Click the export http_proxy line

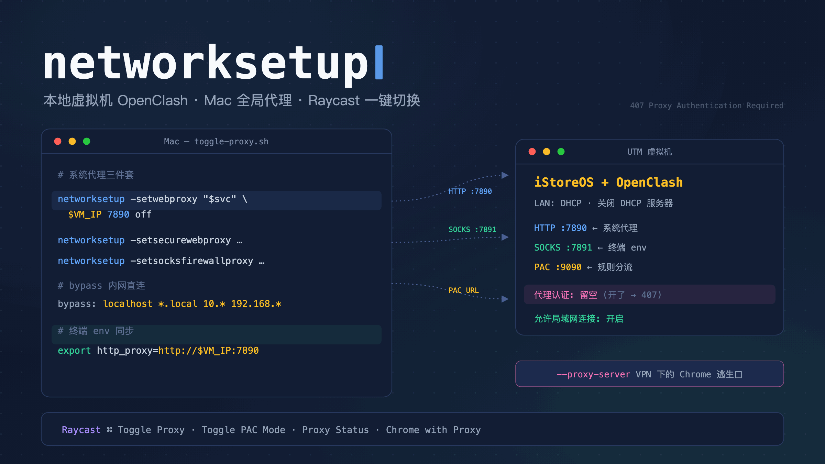[x=158, y=351]
